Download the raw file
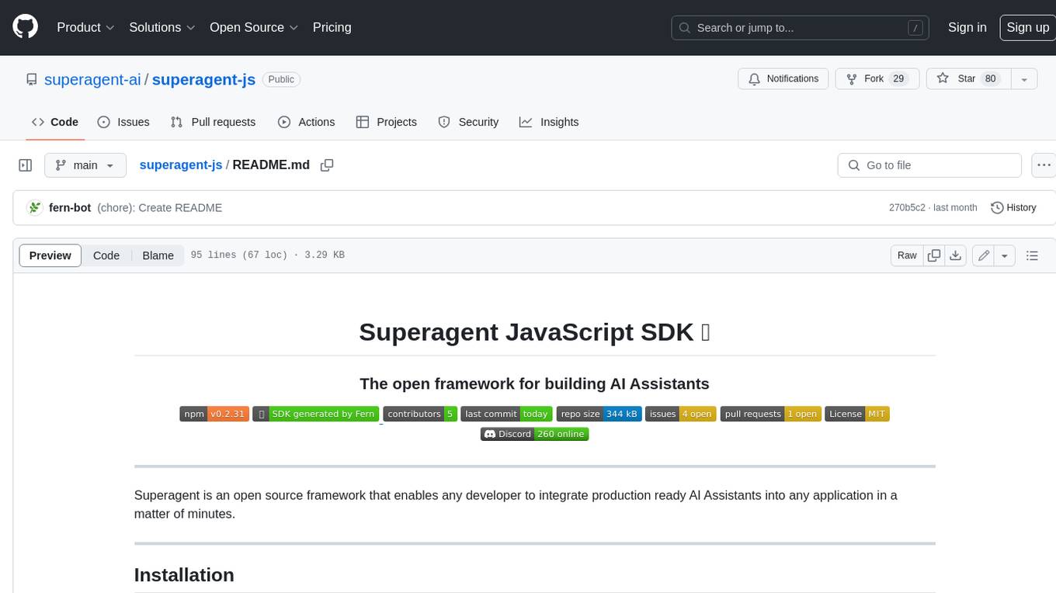Viewport: 1056px width, 593px height. click(956, 255)
